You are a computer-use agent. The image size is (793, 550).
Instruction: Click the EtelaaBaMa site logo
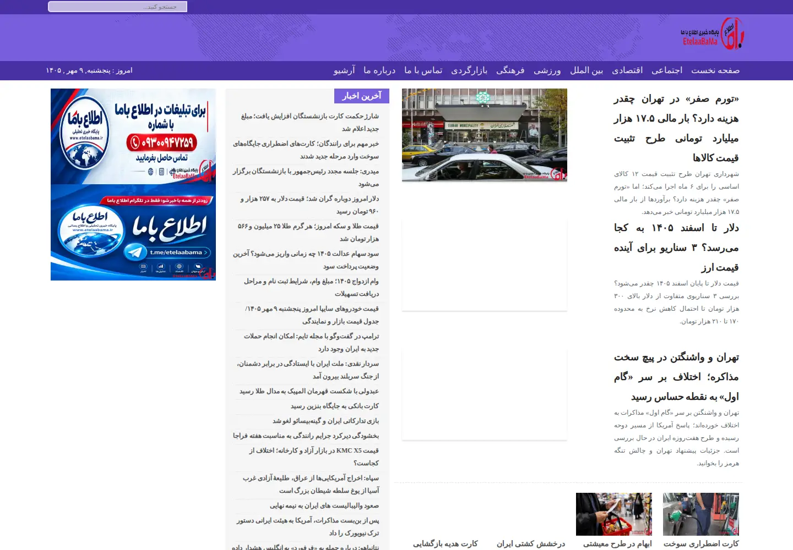click(x=713, y=34)
